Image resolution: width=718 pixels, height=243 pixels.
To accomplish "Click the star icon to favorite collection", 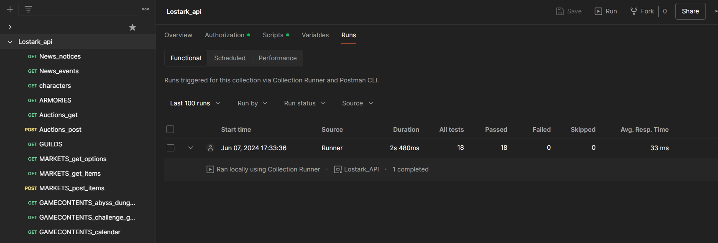I will [133, 27].
